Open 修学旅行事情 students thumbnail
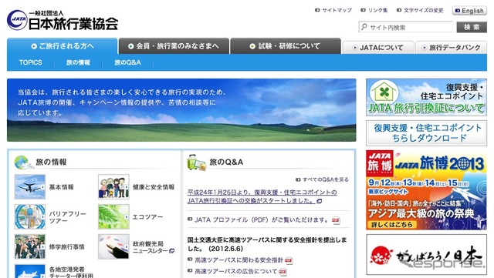Viewport: 494px width, 278px height. point(29,246)
